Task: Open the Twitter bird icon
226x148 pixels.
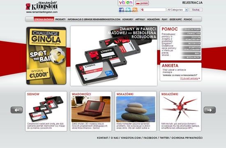Action: tap(128, 10)
